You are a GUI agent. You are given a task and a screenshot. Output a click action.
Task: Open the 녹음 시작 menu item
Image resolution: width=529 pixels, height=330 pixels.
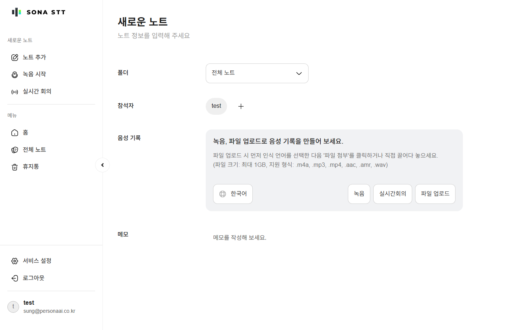(x=51, y=74)
